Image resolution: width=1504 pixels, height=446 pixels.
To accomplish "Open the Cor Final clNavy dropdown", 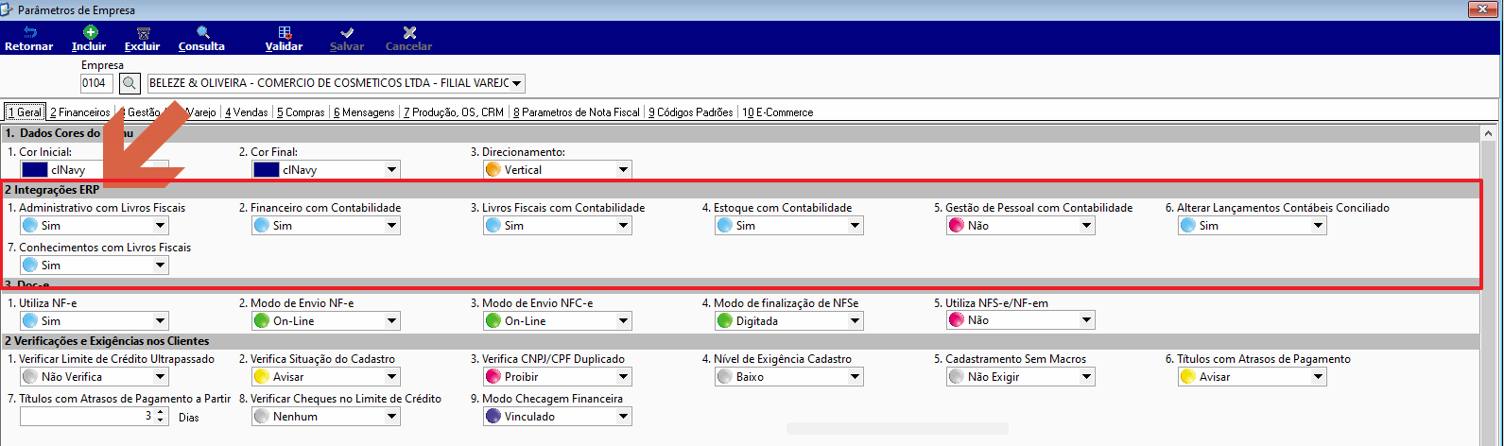I will click(x=392, y=170).
